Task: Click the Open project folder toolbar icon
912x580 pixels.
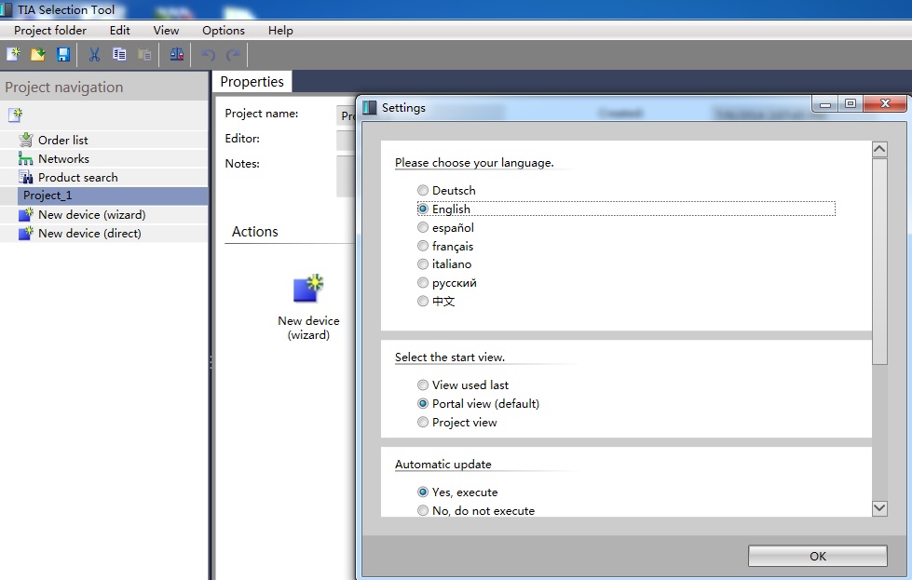Action: click(38, 55)
